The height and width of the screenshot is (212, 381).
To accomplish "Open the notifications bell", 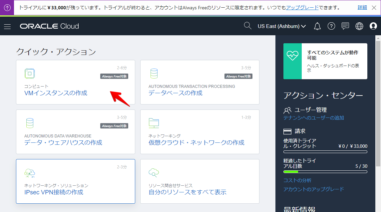I will (317, 26).
